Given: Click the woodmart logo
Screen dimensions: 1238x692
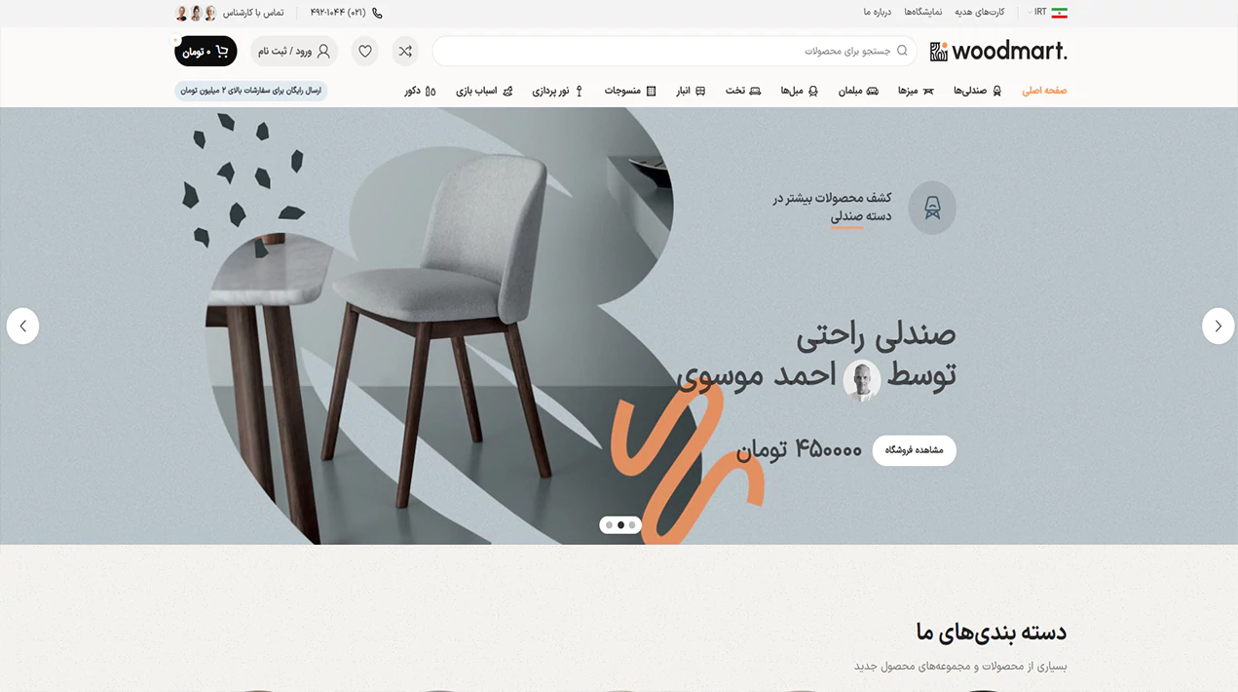Looking at the screenshot, I should pyautogui.click(x=998, y=51).
